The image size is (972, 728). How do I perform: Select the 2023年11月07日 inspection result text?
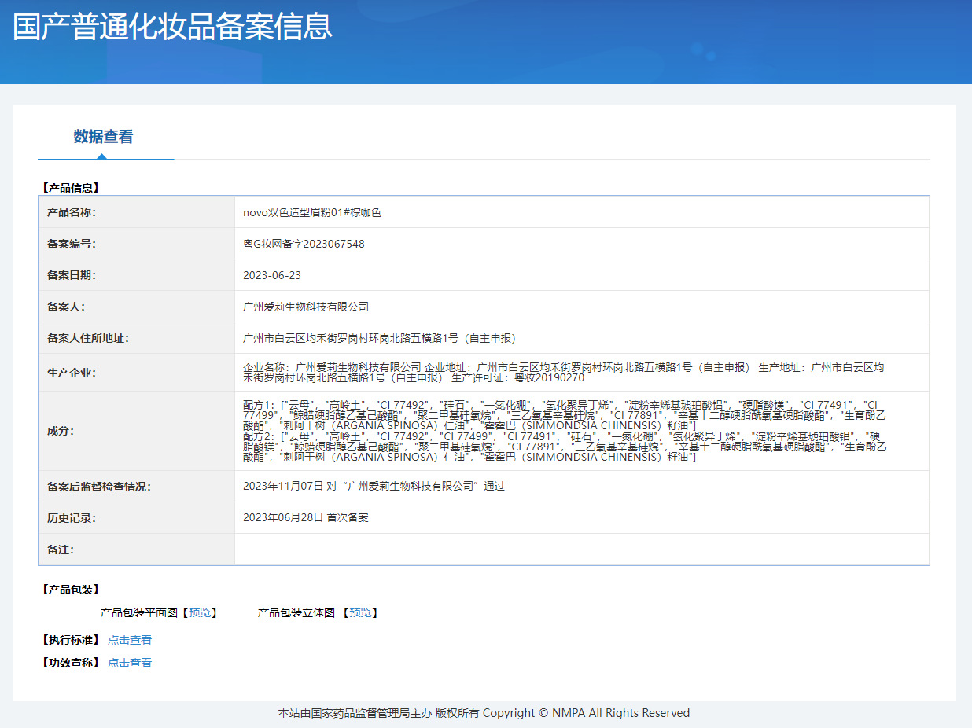click(374, 487)
